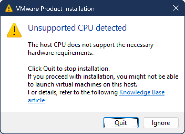
Task: Click the 'The host CPU does not support' line
Action: [x=91, y=45]
